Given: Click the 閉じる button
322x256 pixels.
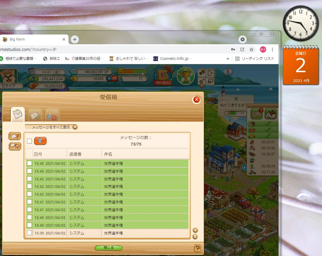Looking at the screenshot, I should click(108, 248).
